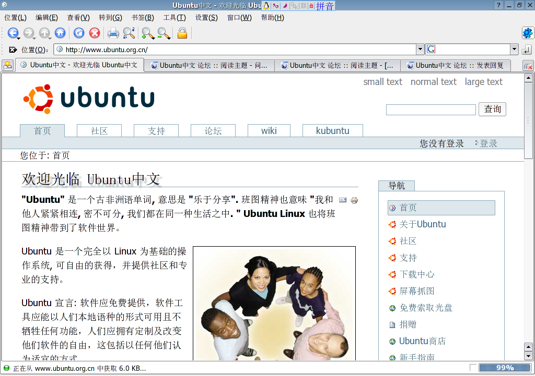
Task: Open the 设置(S) menu
Action: pyautogui.click(x=206, y=18)
